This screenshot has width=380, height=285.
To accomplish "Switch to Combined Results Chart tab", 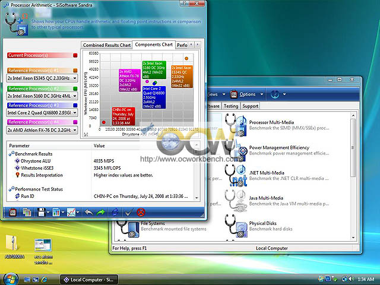I will tap(107, 45).
